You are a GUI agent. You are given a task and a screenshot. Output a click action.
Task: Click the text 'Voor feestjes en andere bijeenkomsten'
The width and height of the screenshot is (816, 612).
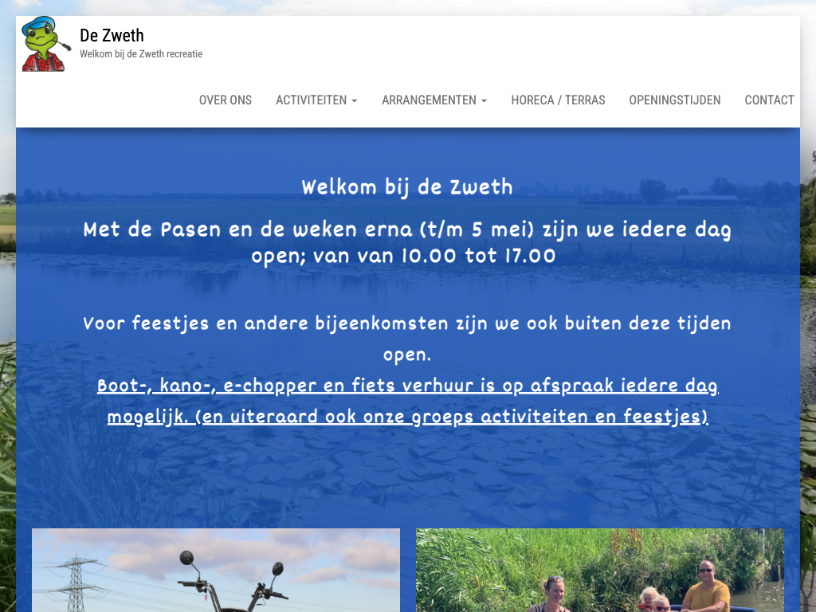(x=265, y=324)
